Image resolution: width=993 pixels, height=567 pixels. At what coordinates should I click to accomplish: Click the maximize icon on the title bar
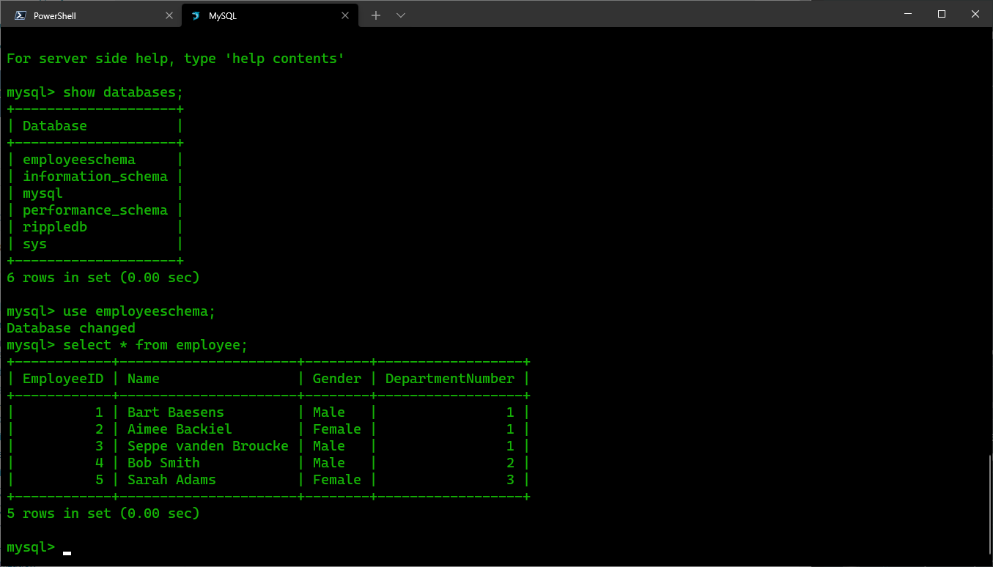[941, 13]
